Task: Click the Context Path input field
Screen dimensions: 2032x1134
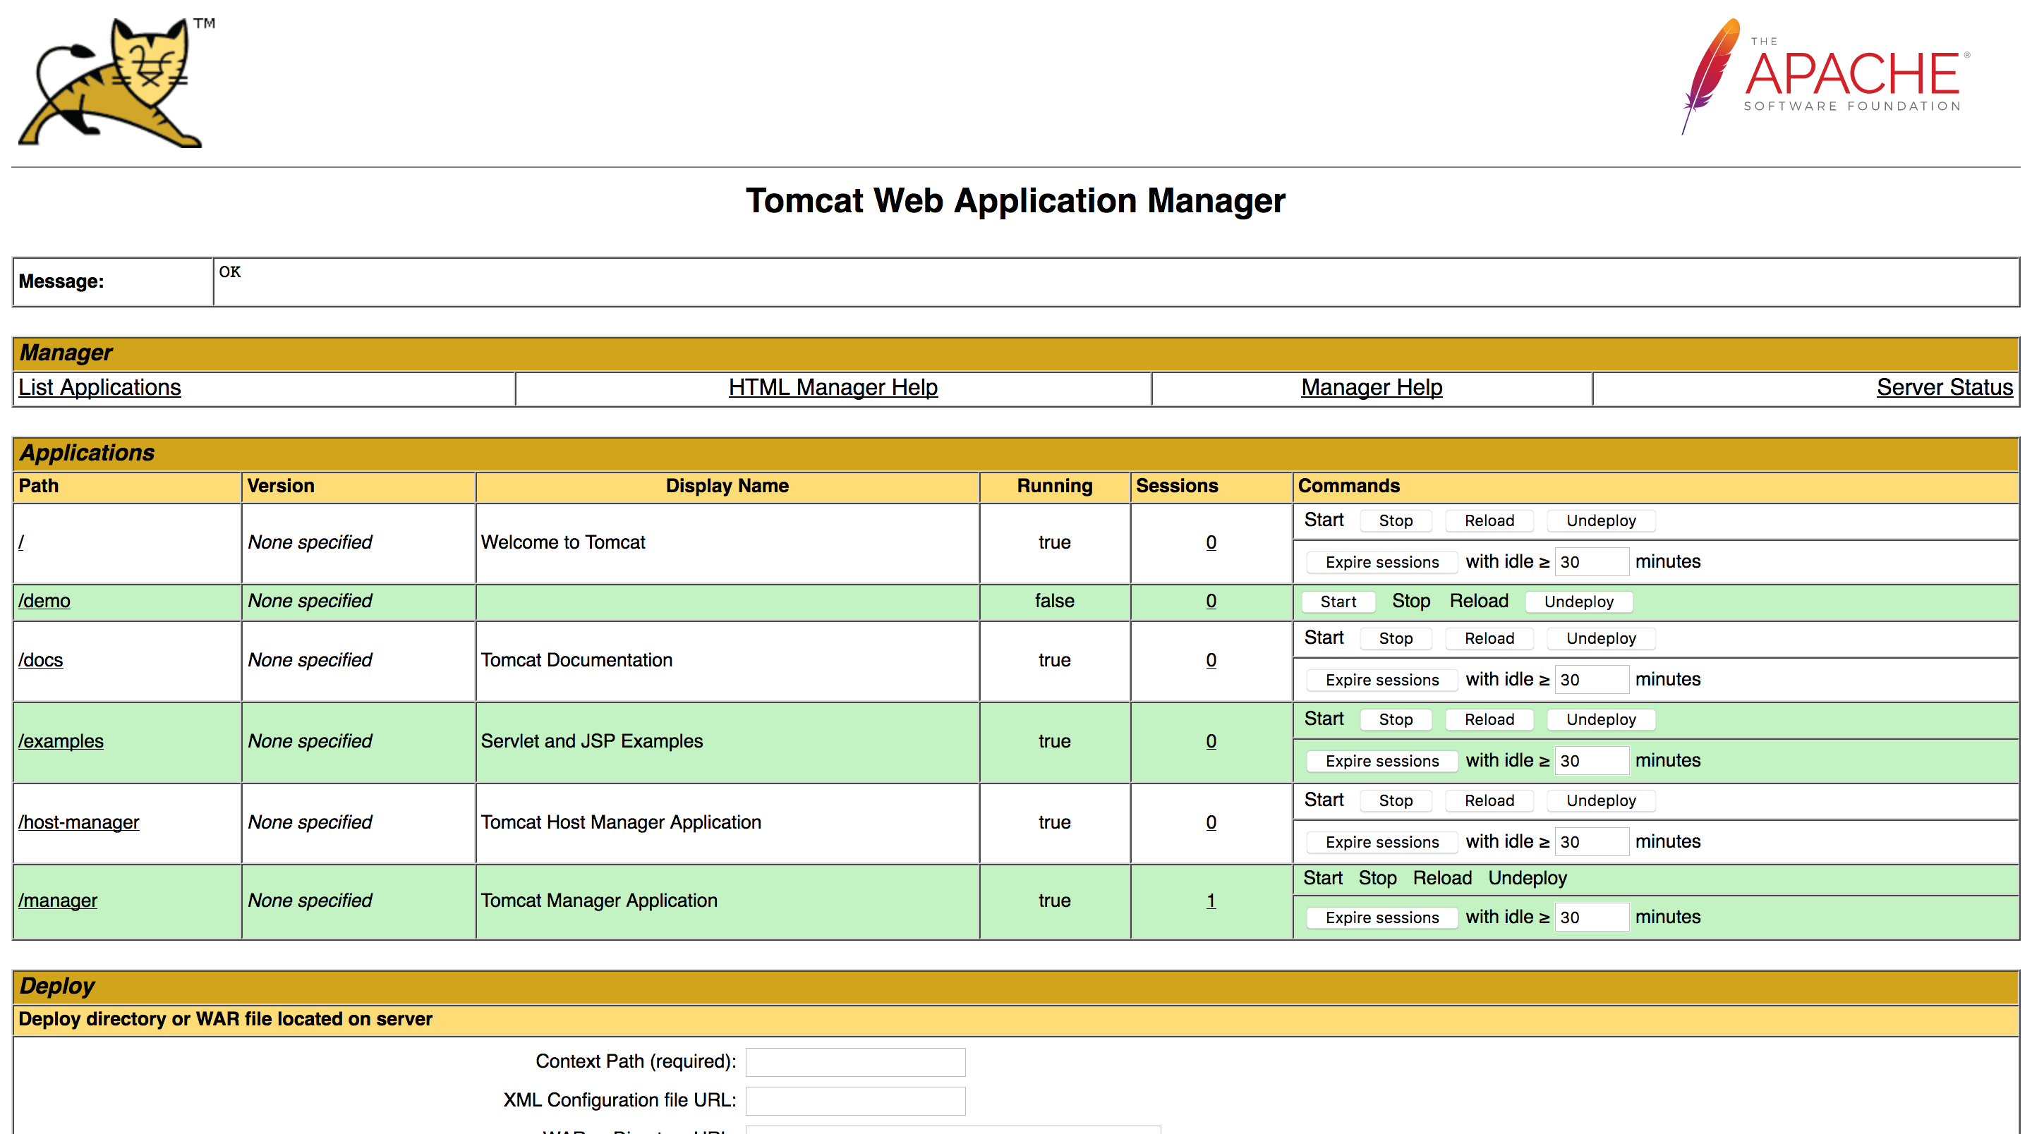Action: [855, 1061]
